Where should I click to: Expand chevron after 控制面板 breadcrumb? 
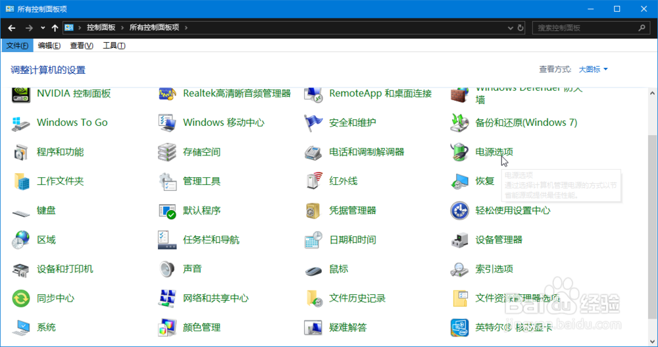[122, 28]
